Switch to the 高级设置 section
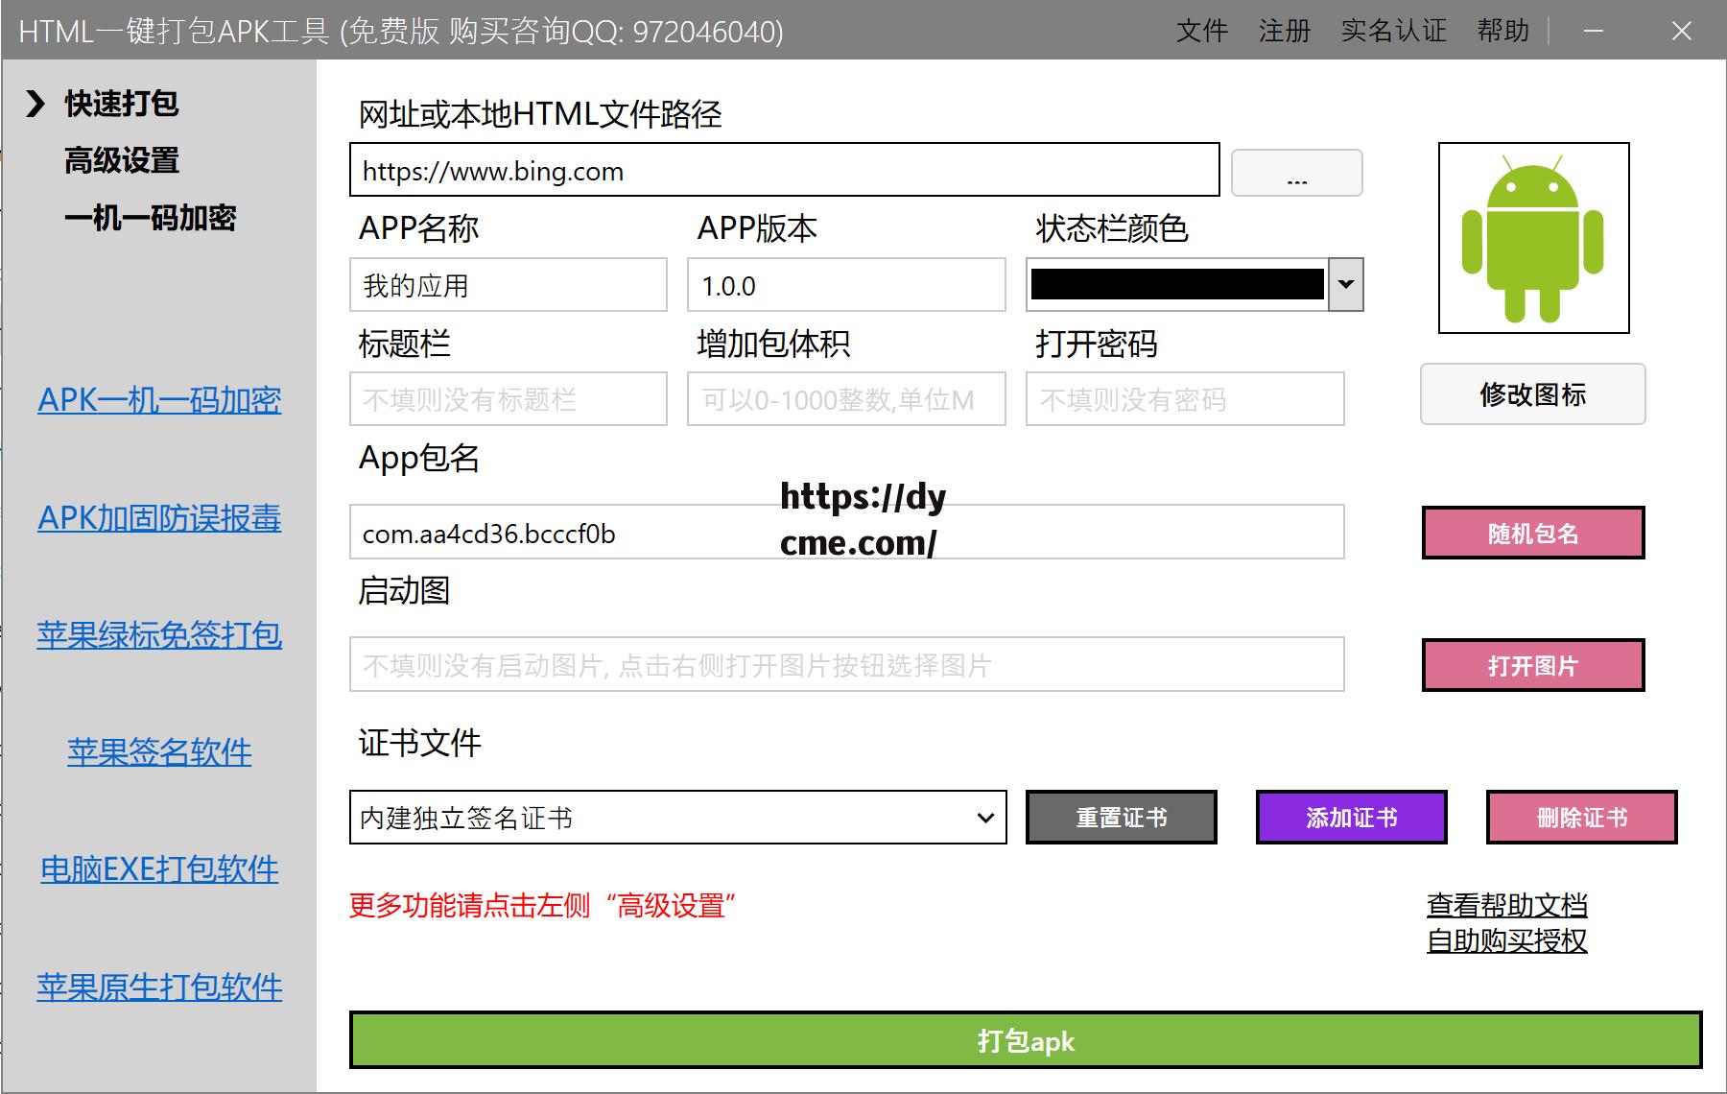1727x1094 pixels. (121, 161)
